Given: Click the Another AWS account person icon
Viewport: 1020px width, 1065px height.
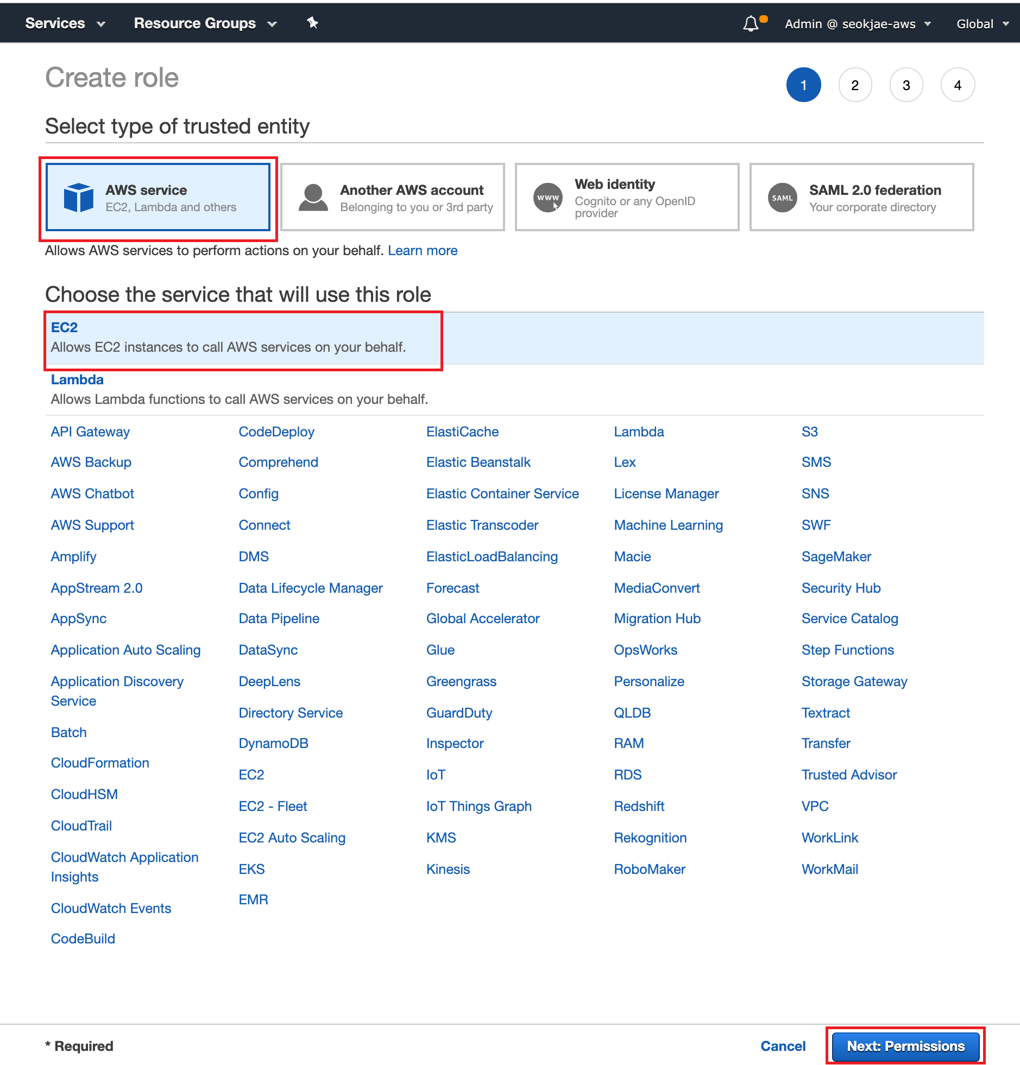Looking at the screenshot, I should tap(313, 198).
